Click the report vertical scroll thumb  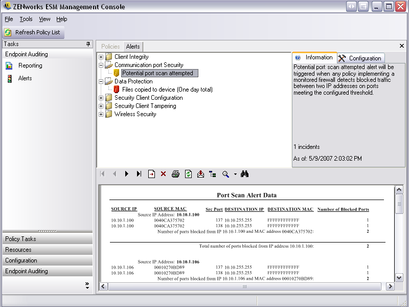point(399,204)
